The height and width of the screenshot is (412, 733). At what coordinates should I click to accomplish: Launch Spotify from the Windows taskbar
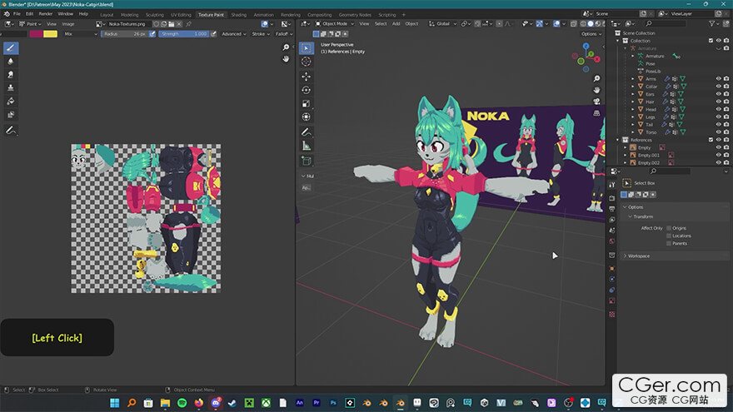point(182,403)
